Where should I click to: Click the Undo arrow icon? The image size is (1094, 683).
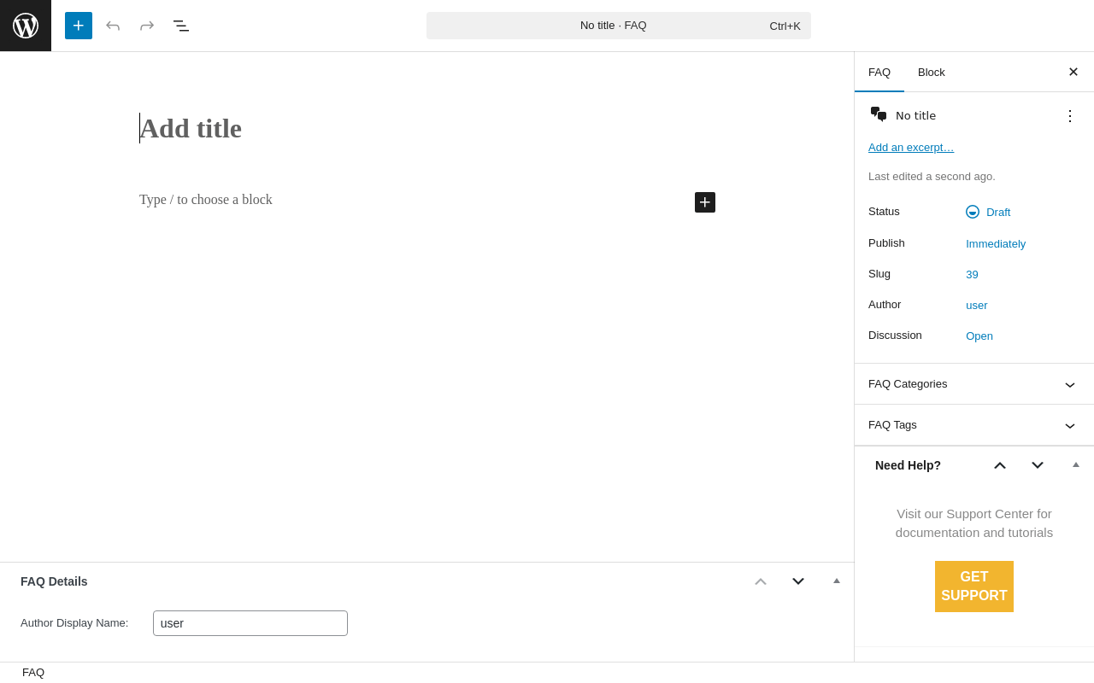[x=113, y=26]
